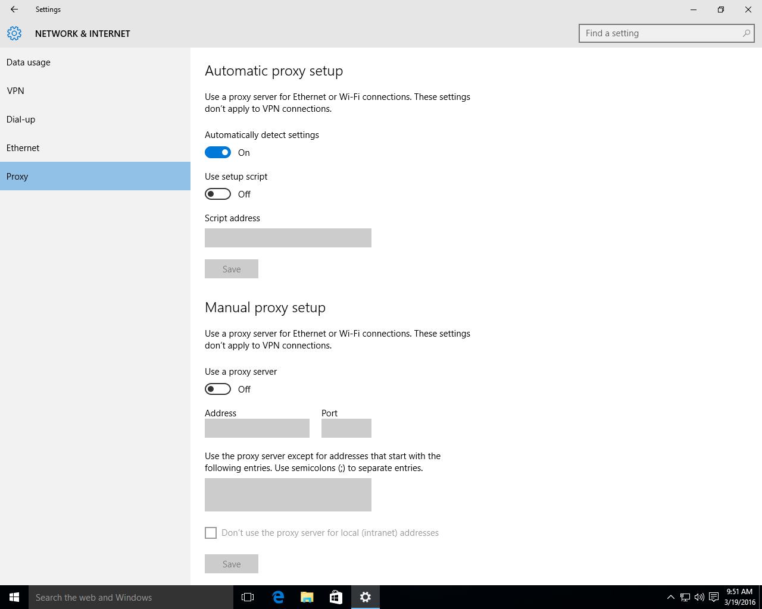Click the Automatic proxy setup heading
The width and height of the screenshot is (762, 609).
click(274, 71)
